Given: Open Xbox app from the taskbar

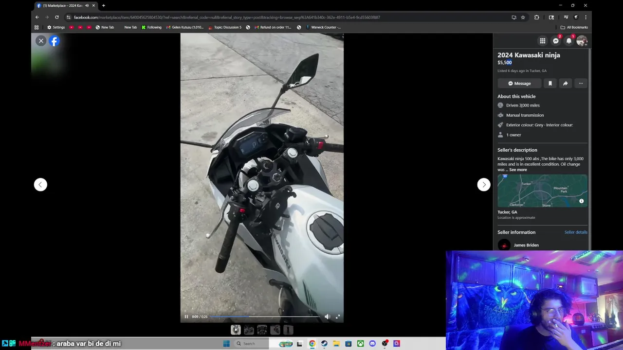Looking at the screenshot, I should click(x=360, y=344).
